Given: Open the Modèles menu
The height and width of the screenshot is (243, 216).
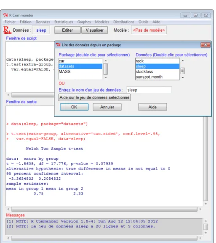Looking at the screenshot, I should tap(102, 22).
